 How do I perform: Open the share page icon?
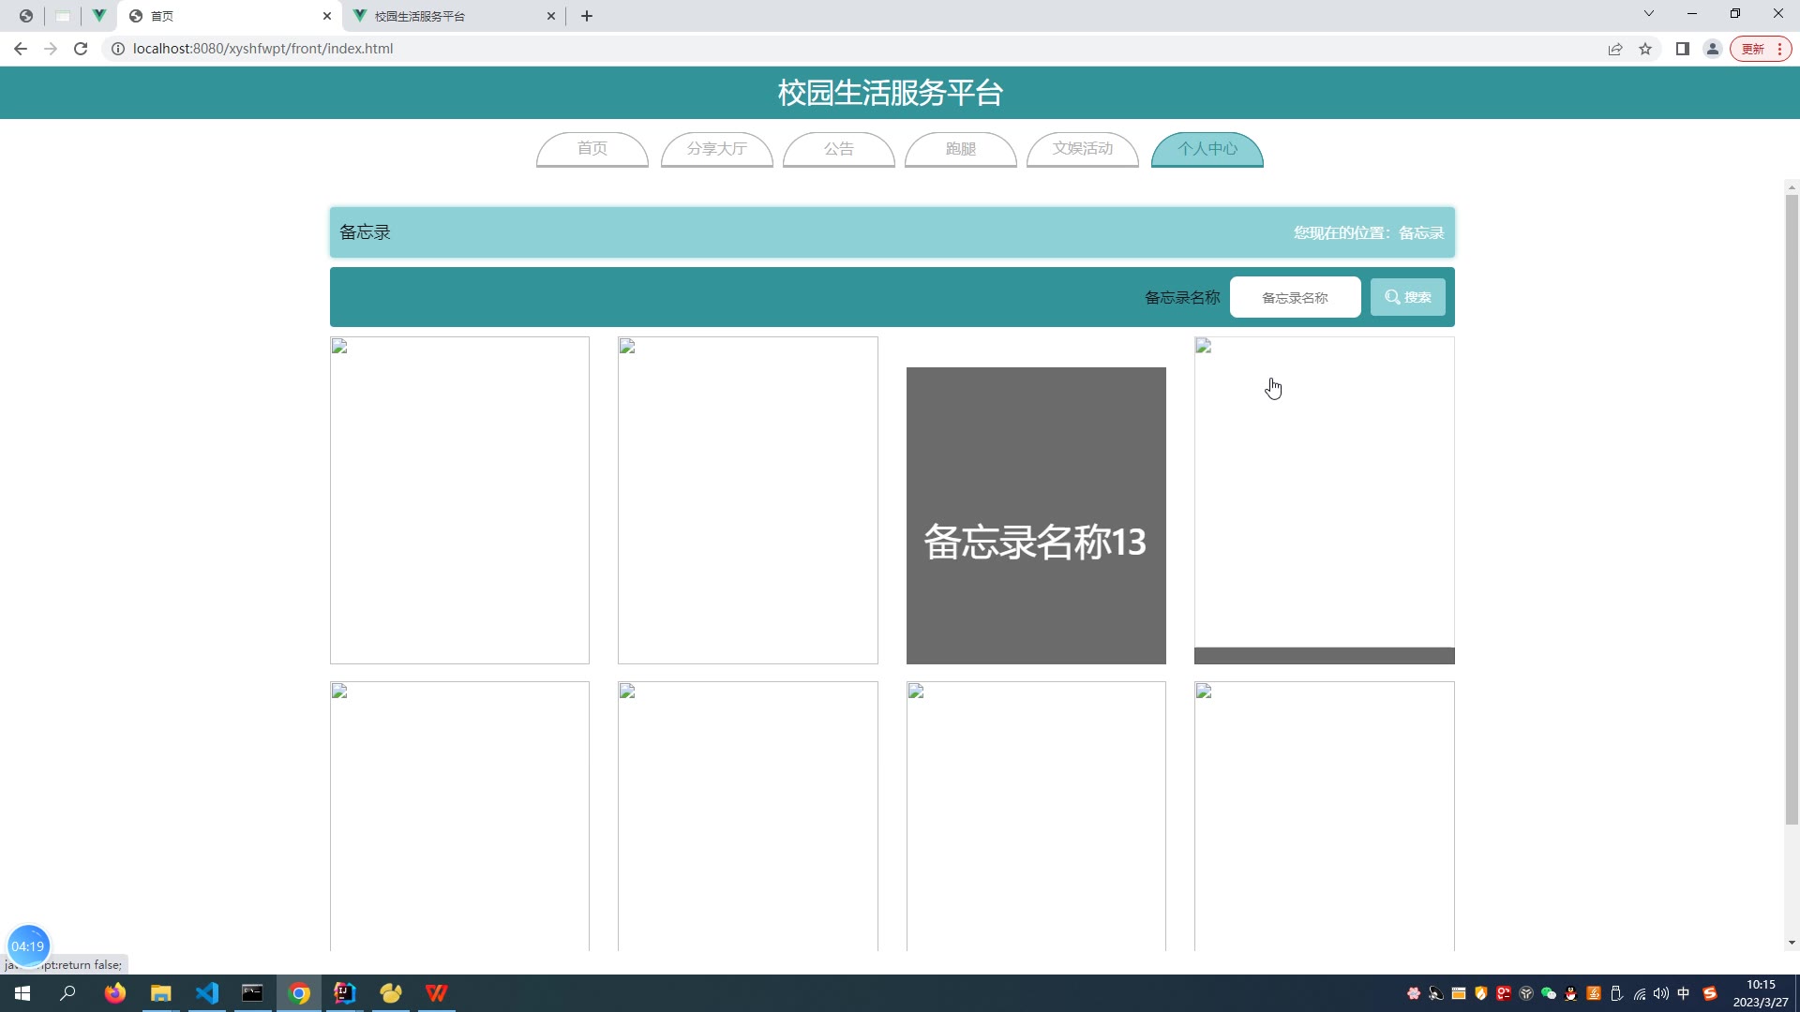tap(1615, 49)
